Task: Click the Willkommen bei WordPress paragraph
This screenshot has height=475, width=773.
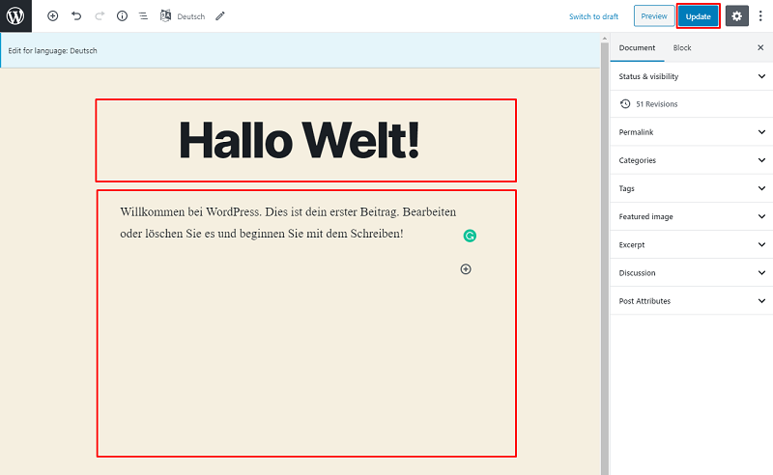Action: [288, 223]
